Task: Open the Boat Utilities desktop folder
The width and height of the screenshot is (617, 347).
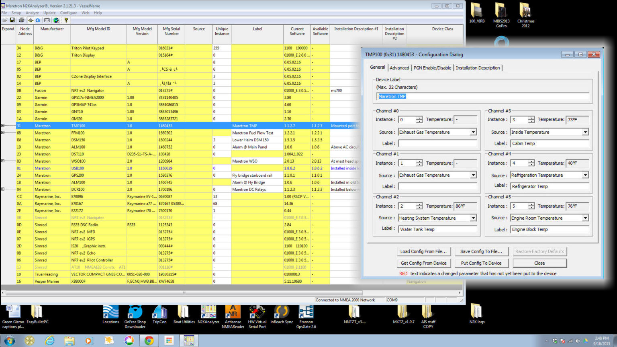Action: (184, 314)
